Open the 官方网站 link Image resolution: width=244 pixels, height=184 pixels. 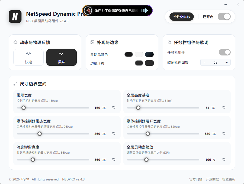196,179
